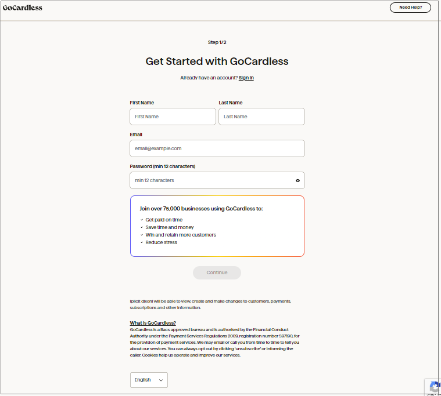Click the checkmark beside Save time and money
Screen dimensions: 441x396
142,227
